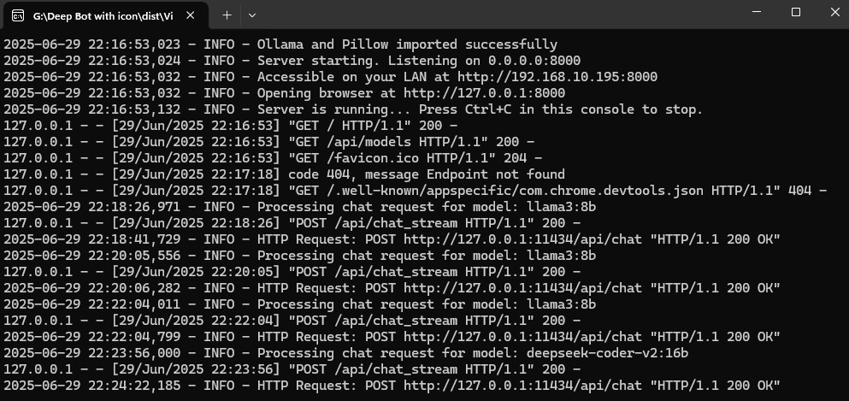Select the G:\Deep Bot with icon\dist\Vi tab
Image resolution: width=849 pixels, height=401 pixels.
[x=104, y=15]
